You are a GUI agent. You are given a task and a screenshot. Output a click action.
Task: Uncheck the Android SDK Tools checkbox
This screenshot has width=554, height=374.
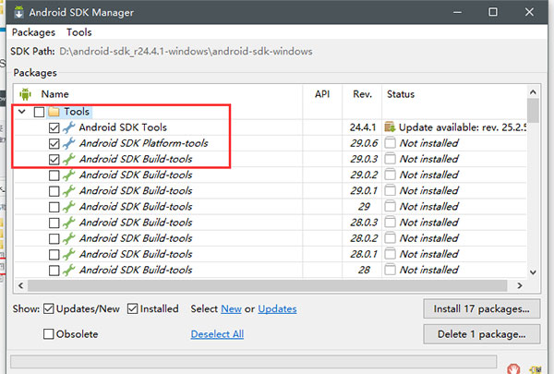54,127
